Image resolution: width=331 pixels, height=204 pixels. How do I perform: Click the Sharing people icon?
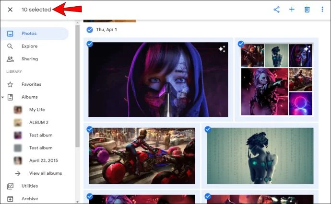click(10, 59)
